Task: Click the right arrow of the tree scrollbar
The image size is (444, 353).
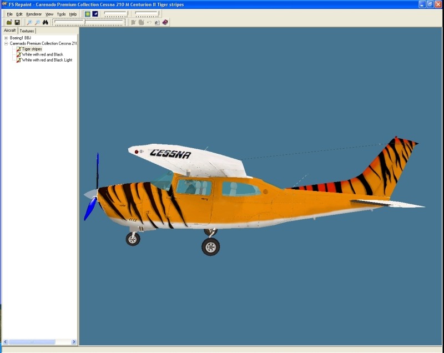Action: [74, 342]
